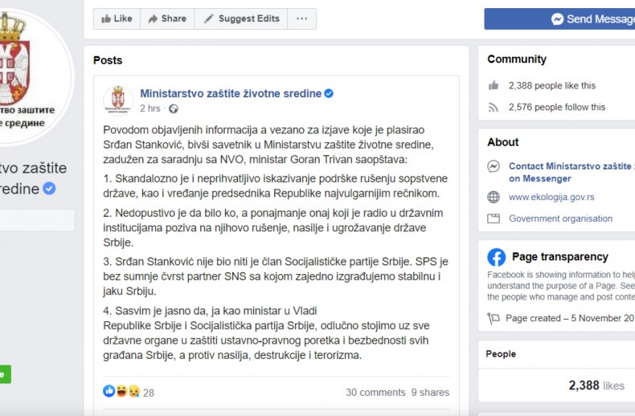Screen dimensions: 635x416
Task: Click post paragraph starting '1. Skandalozno je'
Action: pos(276,186)
